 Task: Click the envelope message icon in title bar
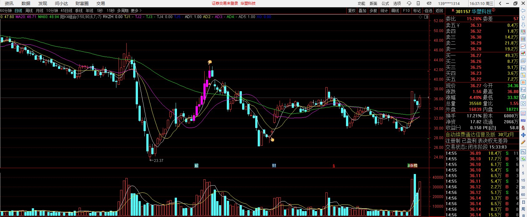[x=429, y=3]
